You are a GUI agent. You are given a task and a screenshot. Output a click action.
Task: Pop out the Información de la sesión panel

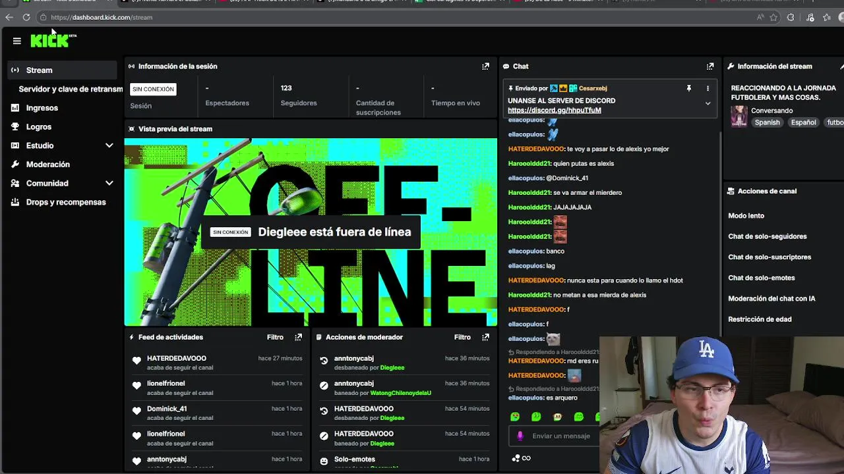click(485, 66)
